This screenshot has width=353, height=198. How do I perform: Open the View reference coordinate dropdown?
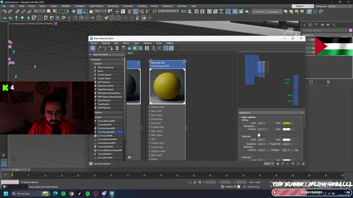point(100,11)
